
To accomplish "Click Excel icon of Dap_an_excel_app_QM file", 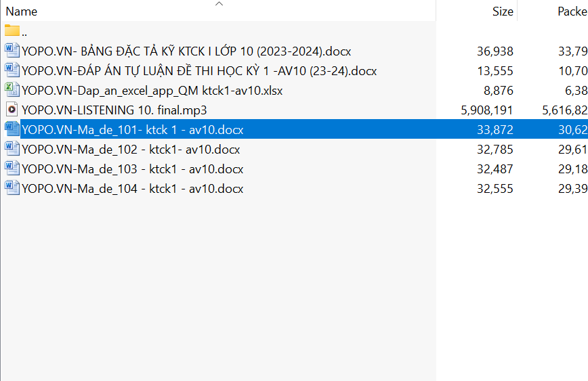I will (x=12, y=90).
